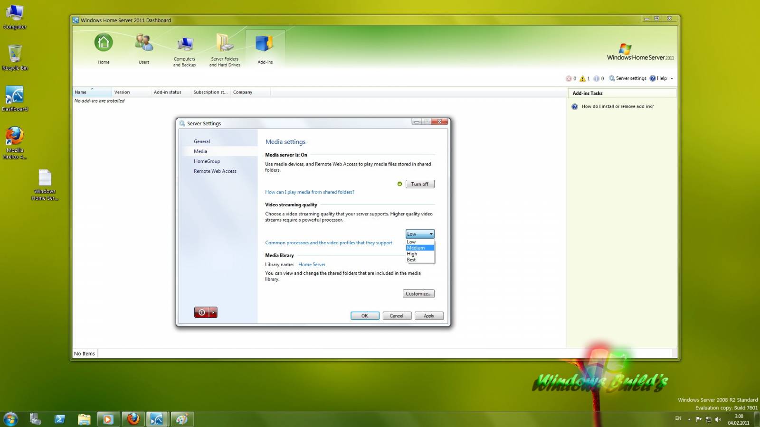The width and height of the screenshot is (760, 427).
Task: Confirm Server Settings with OK
Action: 365,316
